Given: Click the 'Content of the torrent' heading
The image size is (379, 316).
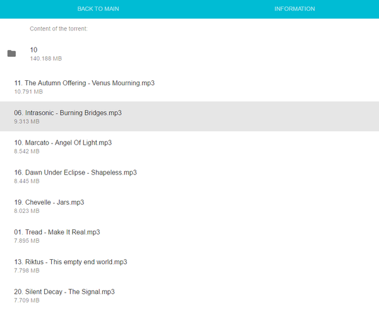Looking at the screenshot, I should tap(58, 29).
